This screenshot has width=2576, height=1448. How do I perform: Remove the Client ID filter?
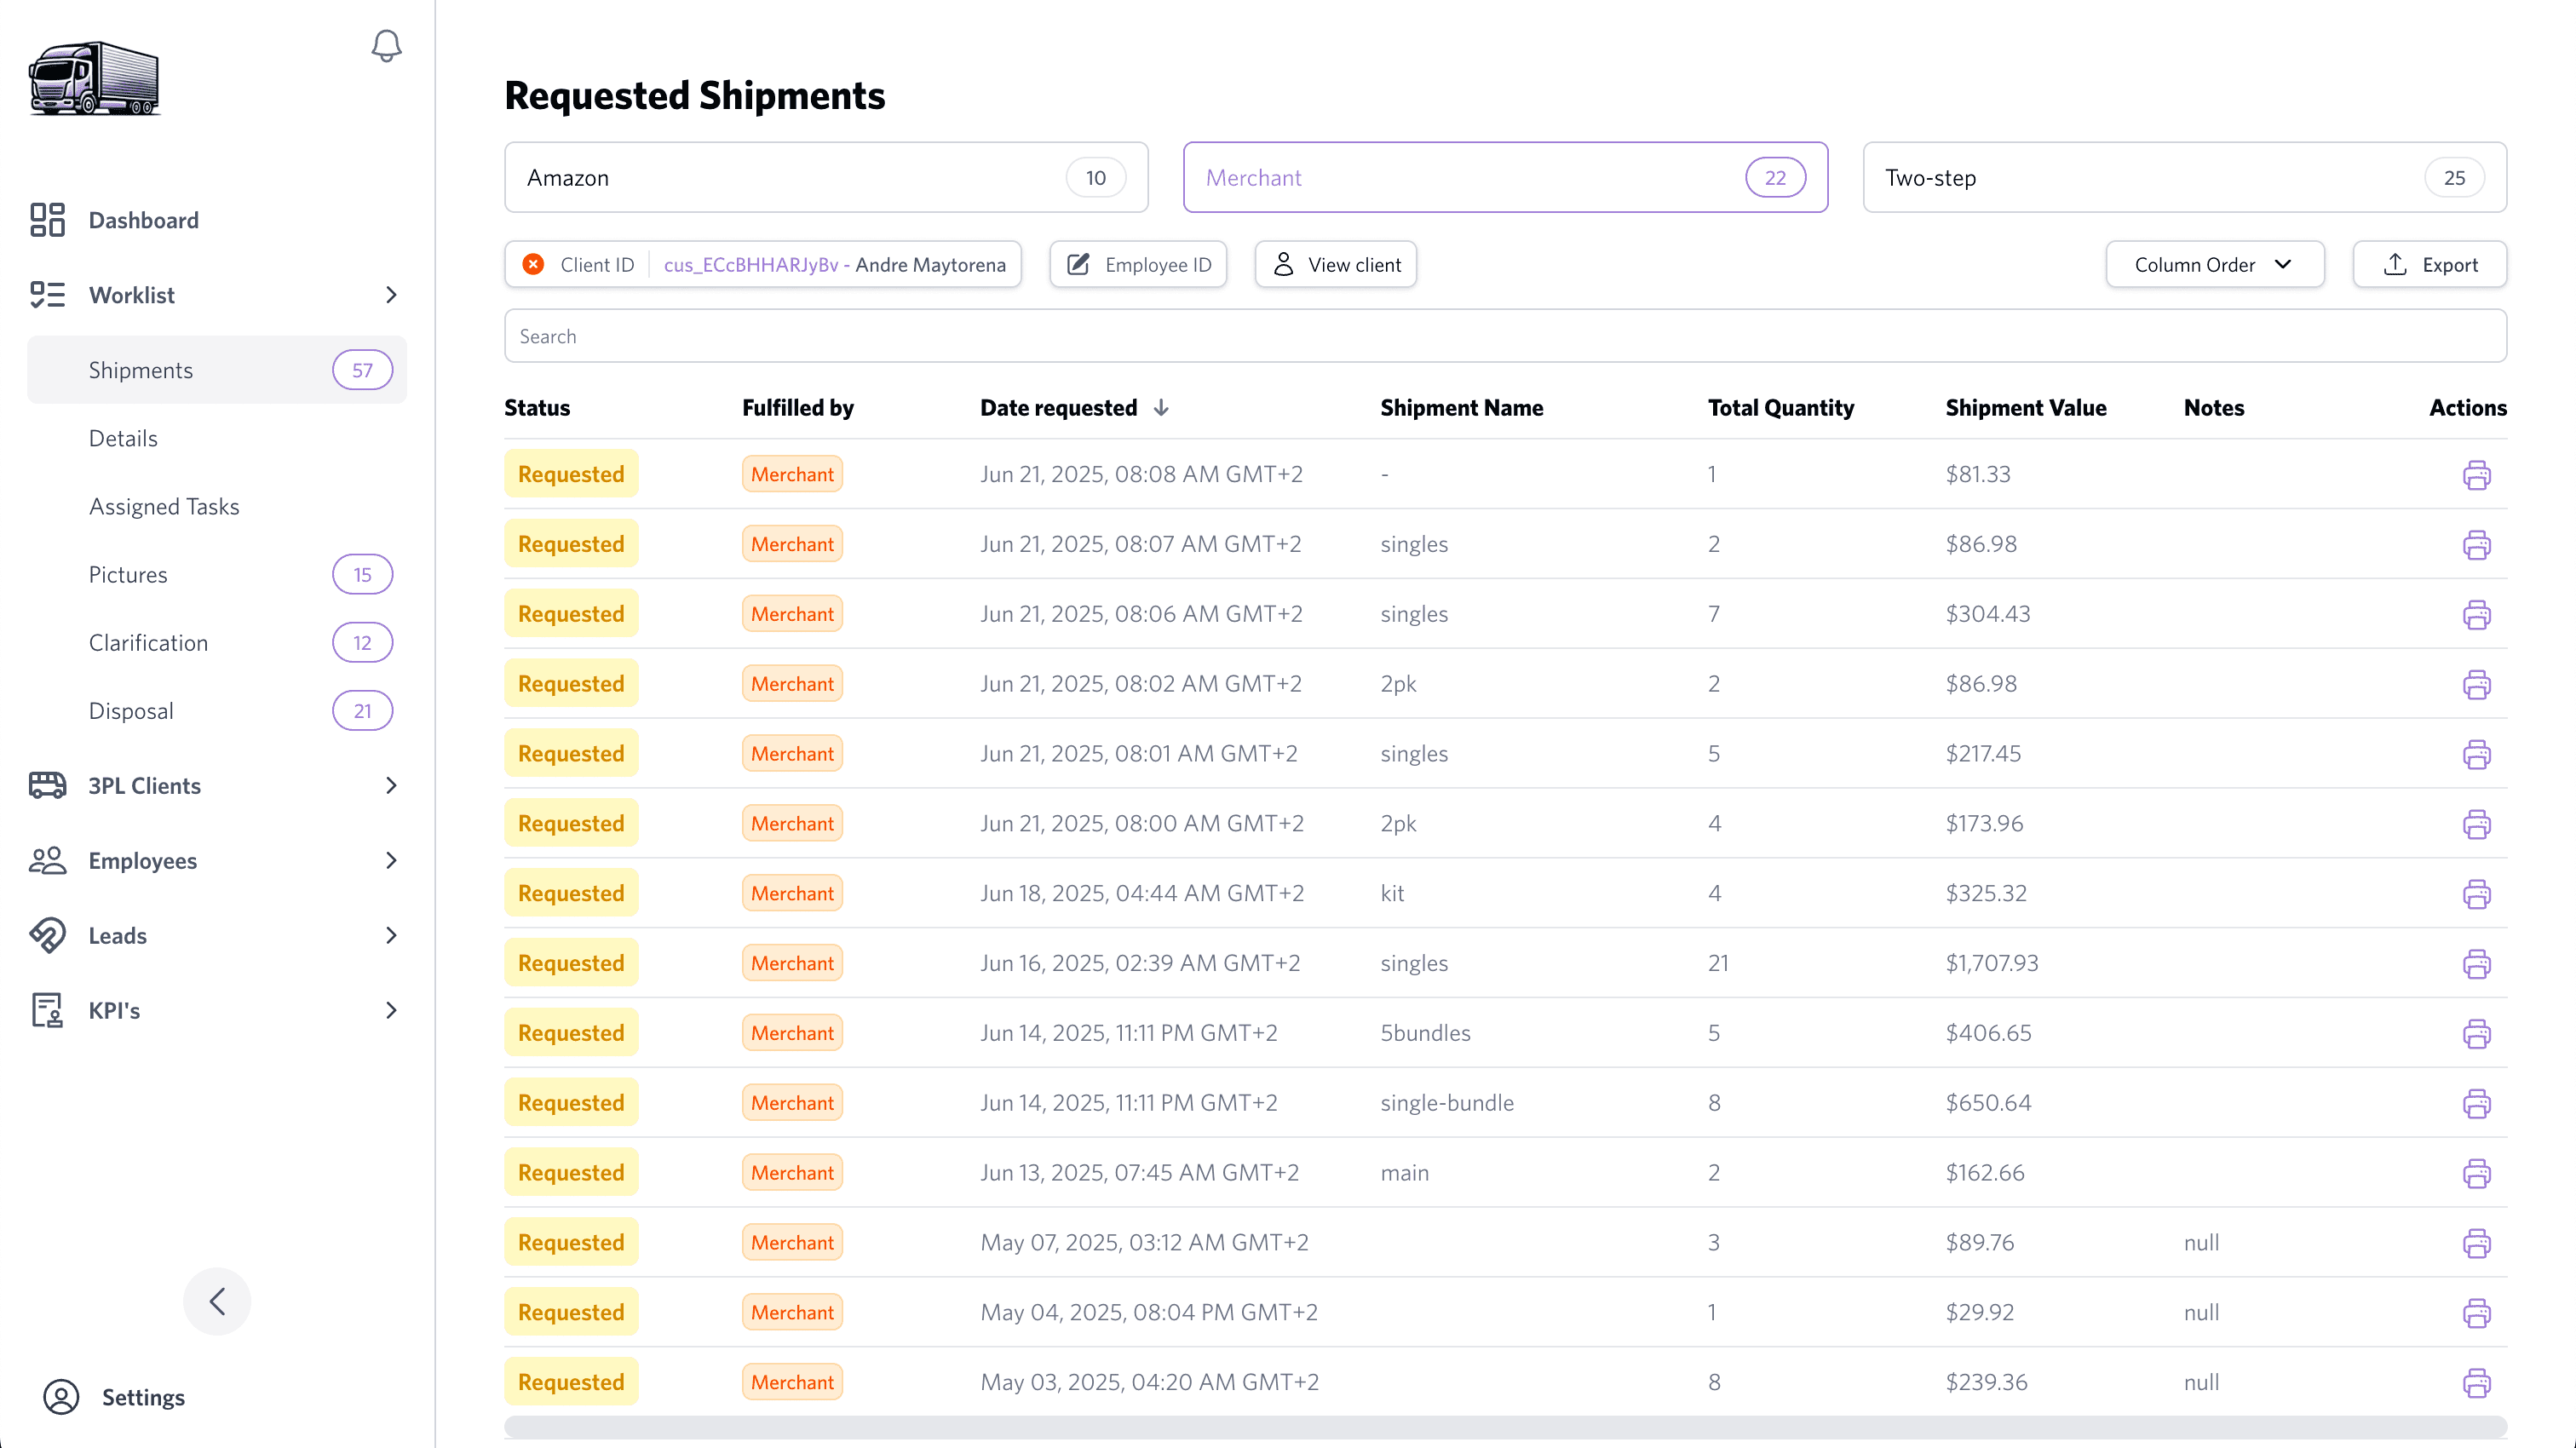click(534, 265)
